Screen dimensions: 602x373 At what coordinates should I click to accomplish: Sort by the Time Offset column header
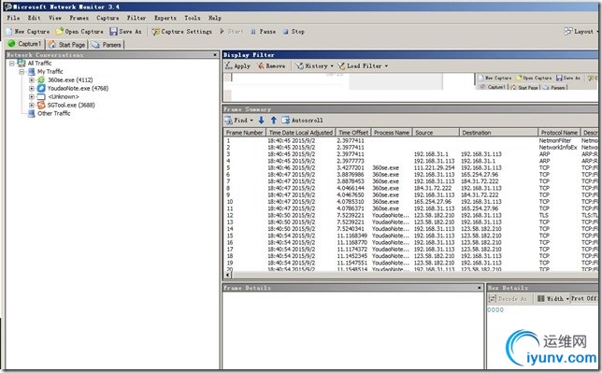click(x=353, y=133)
